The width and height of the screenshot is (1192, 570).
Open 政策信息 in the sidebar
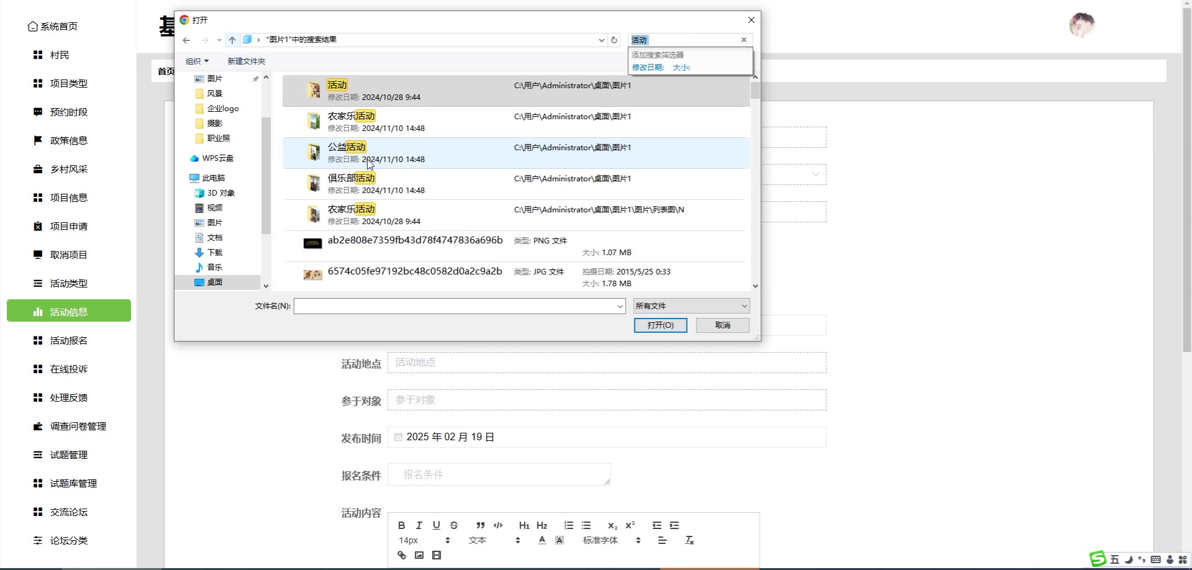(x=68, y=140)
